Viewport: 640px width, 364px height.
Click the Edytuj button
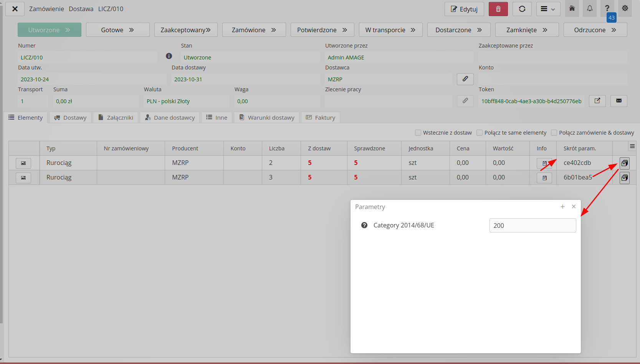(464, 9)
